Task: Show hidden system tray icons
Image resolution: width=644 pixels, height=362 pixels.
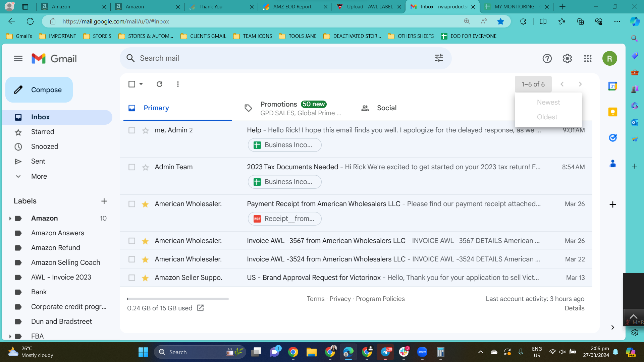Action: (480, 352)
